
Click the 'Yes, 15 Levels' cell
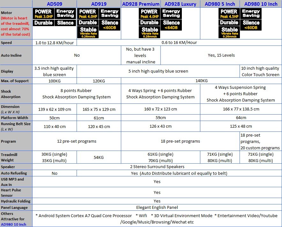point(221,55)
